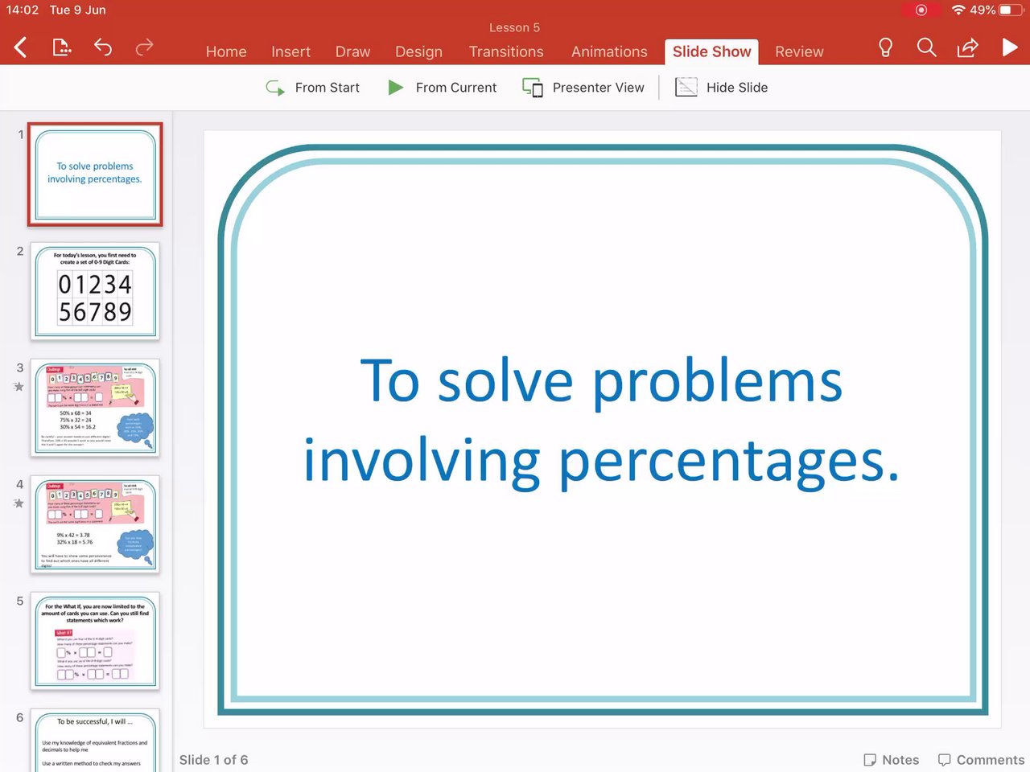Screen dimensions: 1030x772
Task: Open the file options icon
Action: tap(62, 48)
